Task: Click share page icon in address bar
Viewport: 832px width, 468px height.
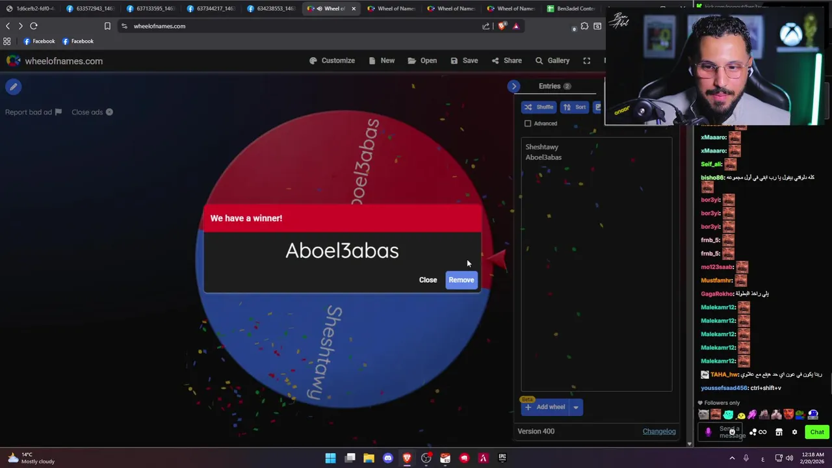Action: pyautogui.click(x=486, y=26)
